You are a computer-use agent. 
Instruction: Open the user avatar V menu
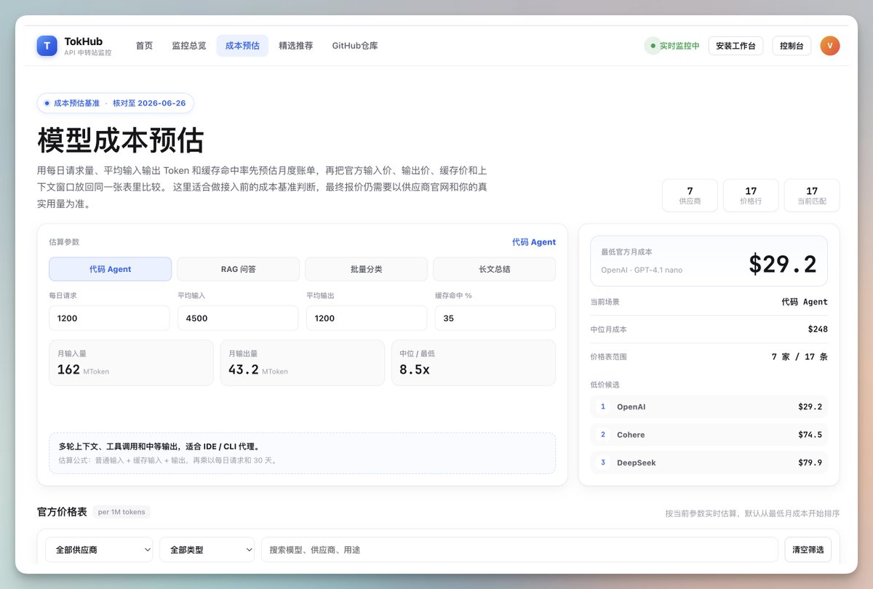[830, 46]
